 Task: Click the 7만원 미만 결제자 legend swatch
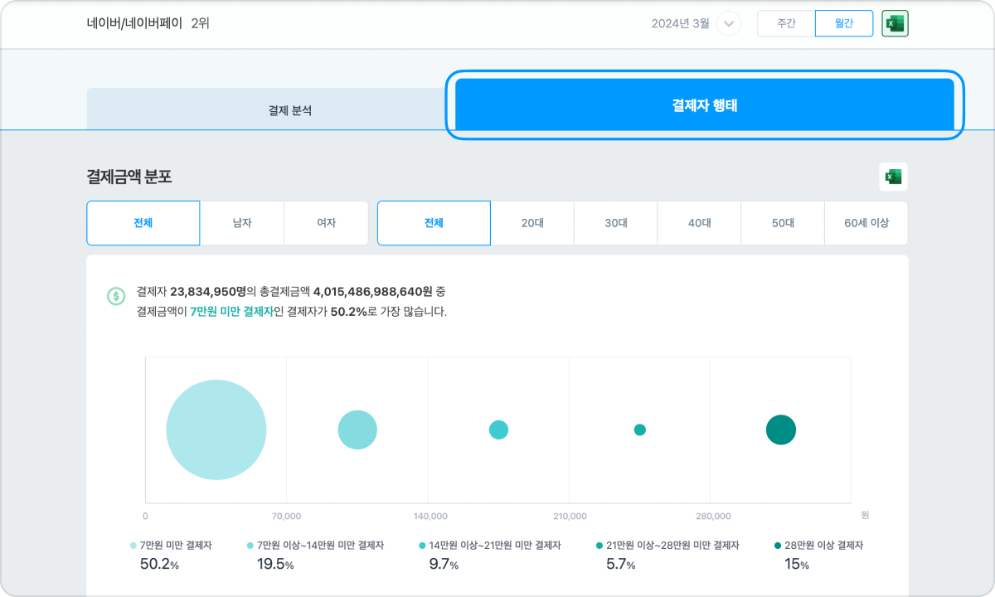133,546
